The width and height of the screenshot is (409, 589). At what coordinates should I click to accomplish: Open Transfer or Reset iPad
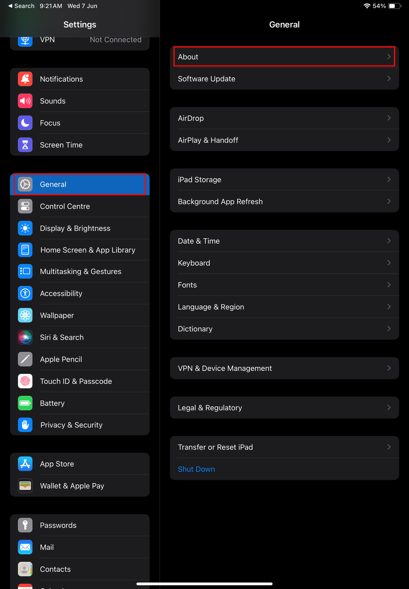284,447
